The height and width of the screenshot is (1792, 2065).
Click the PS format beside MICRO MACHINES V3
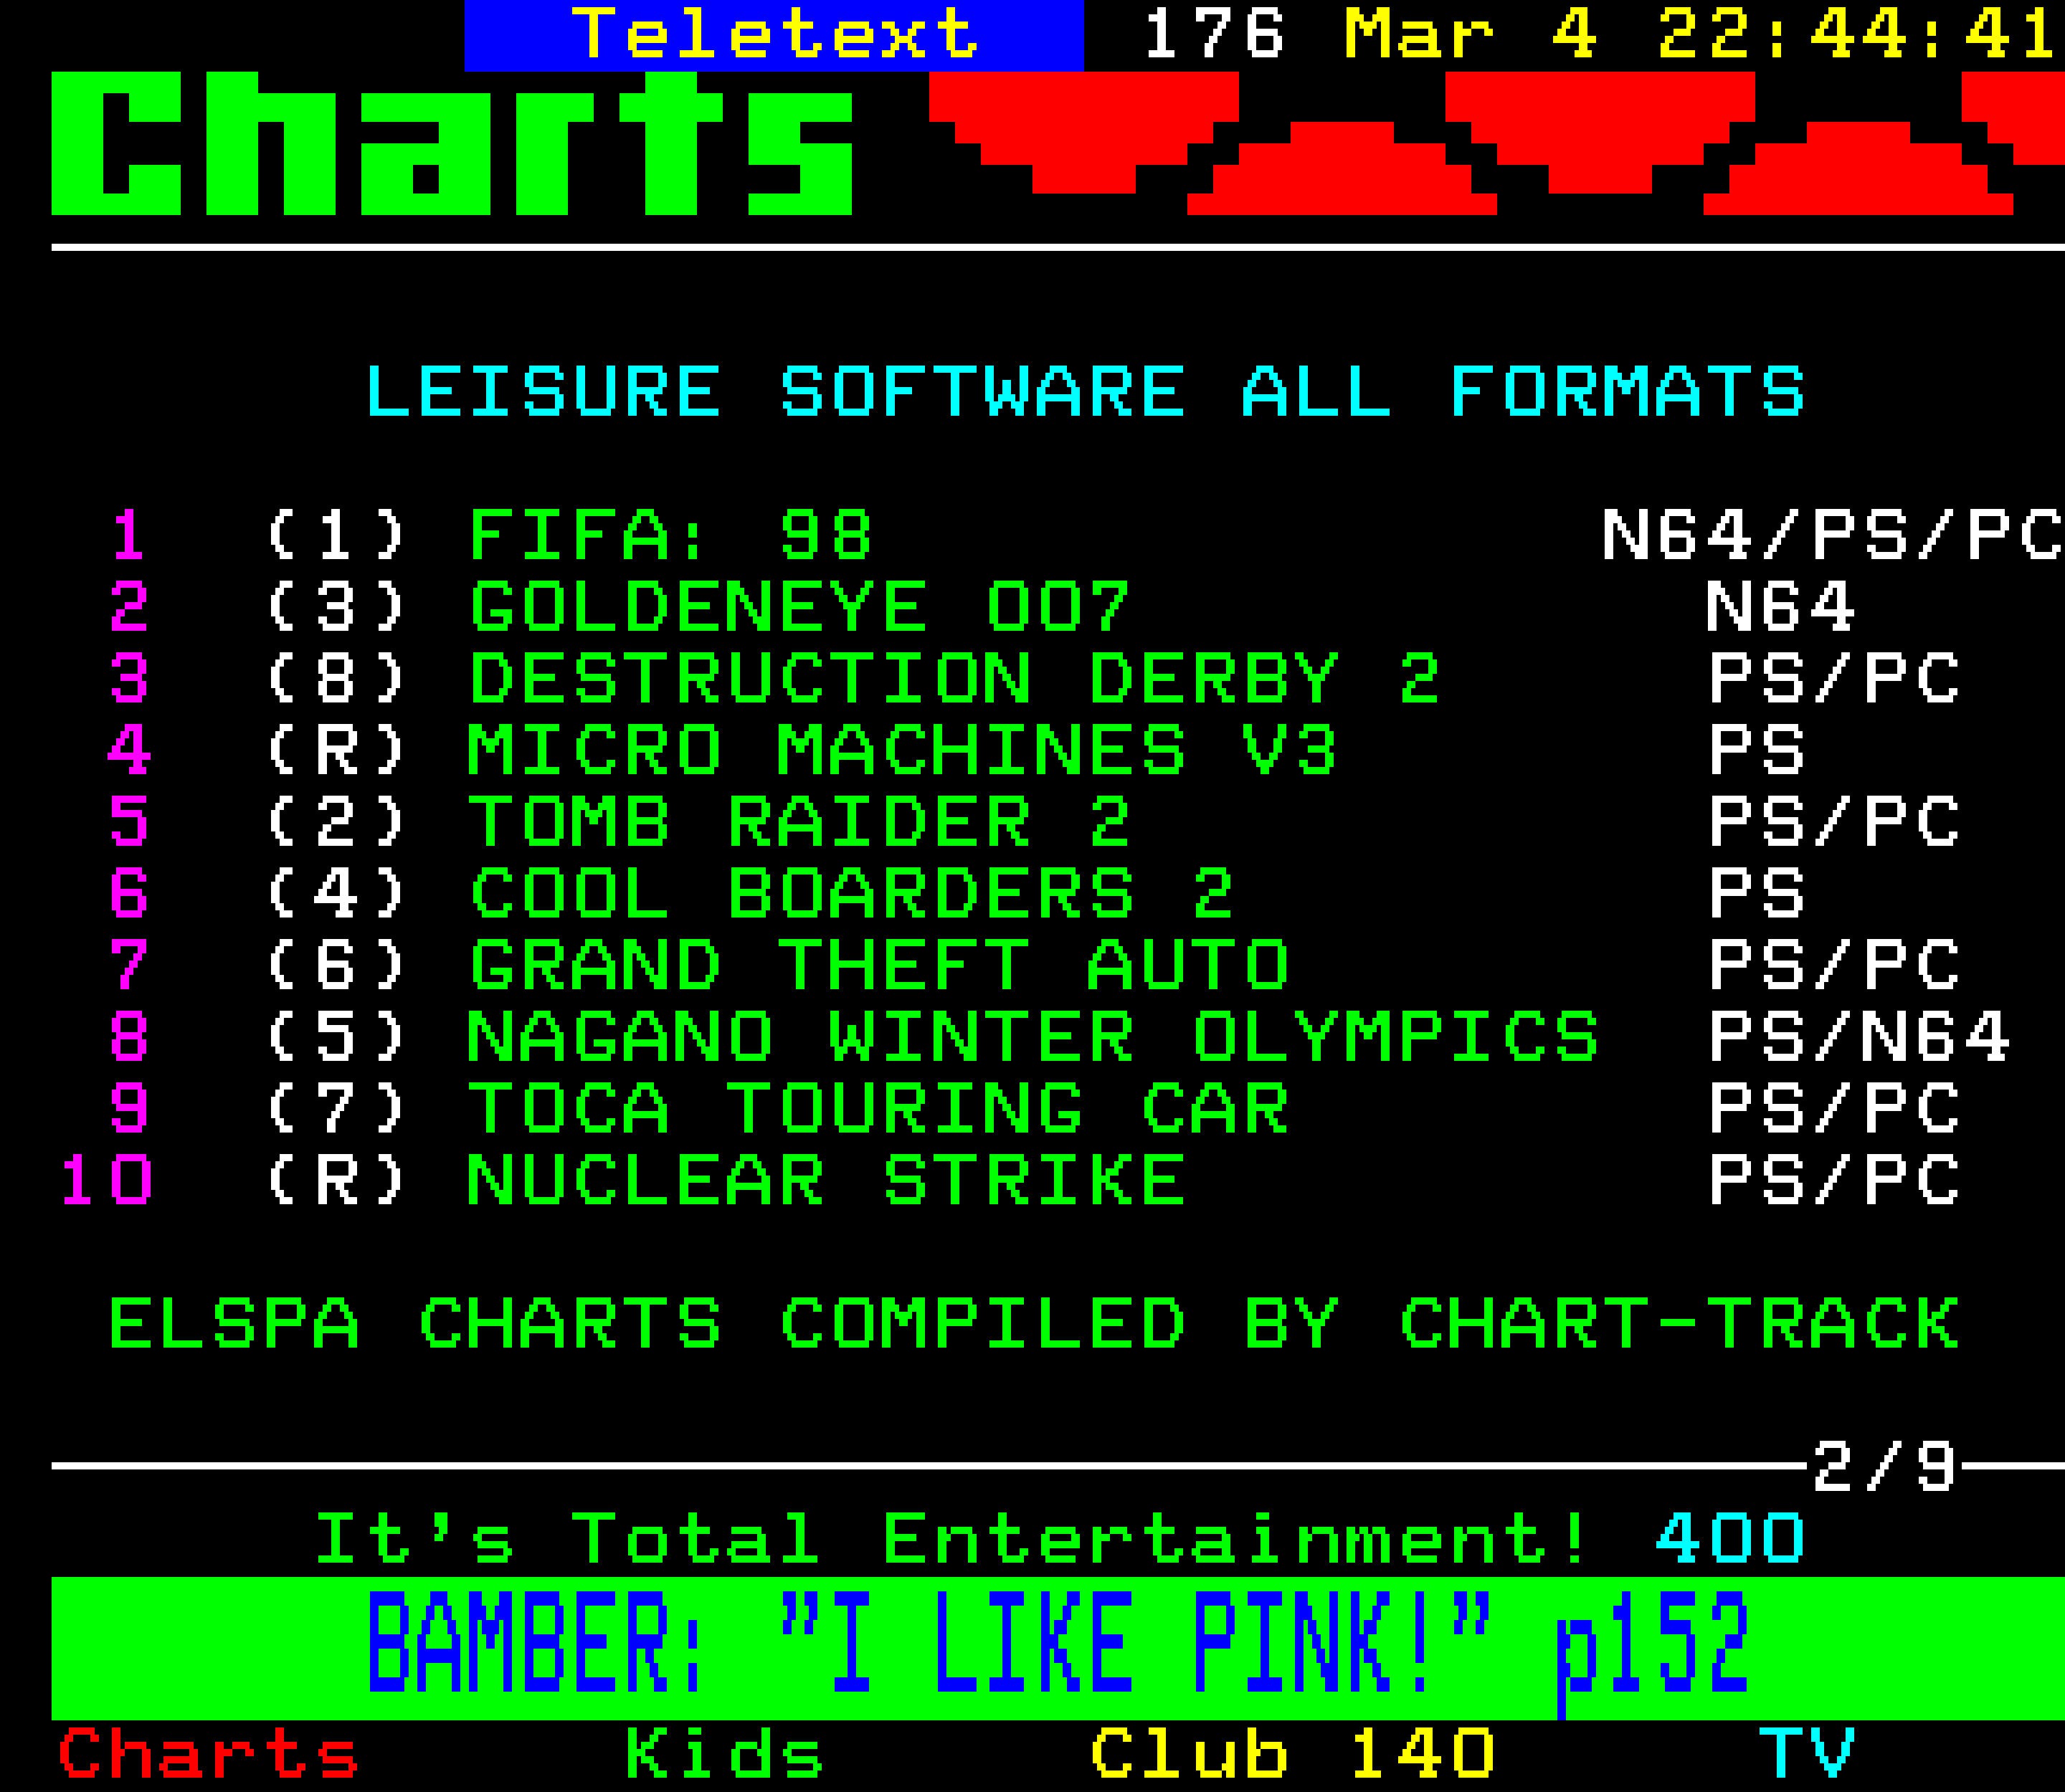[x=1756, y=750]
